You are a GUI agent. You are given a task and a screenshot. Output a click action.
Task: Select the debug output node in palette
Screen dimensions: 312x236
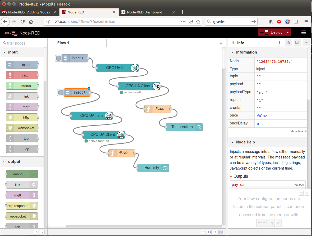22,174
